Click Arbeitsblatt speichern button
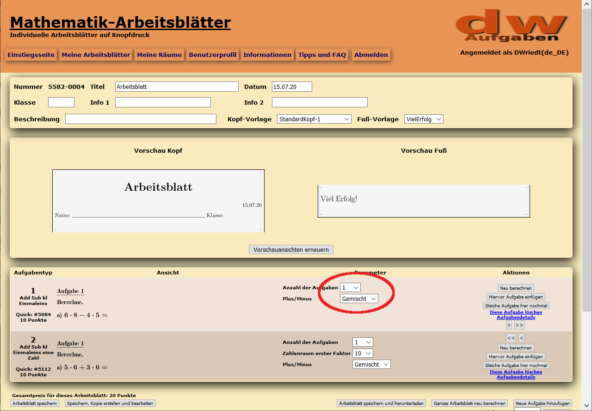 (36, 403)
